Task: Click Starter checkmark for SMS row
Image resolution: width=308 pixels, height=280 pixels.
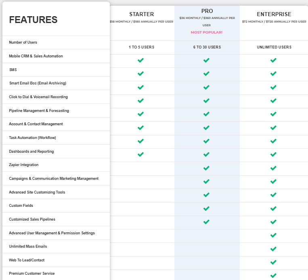Action: click(x=140, y=74)
